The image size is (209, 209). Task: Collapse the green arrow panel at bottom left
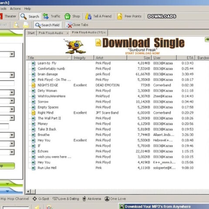point(7,184)
